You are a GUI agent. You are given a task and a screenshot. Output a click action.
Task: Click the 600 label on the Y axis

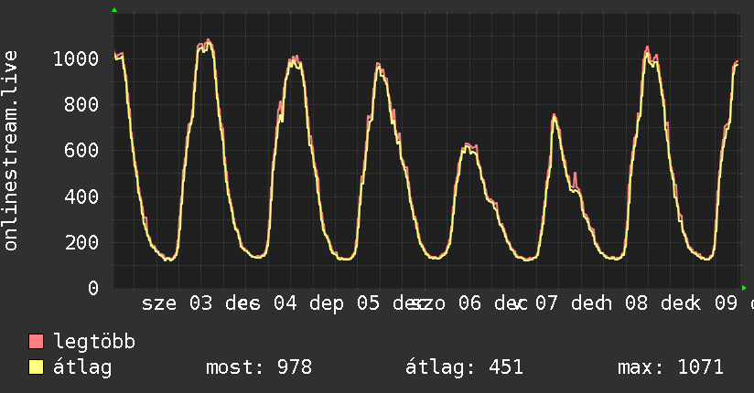[82, 151]
